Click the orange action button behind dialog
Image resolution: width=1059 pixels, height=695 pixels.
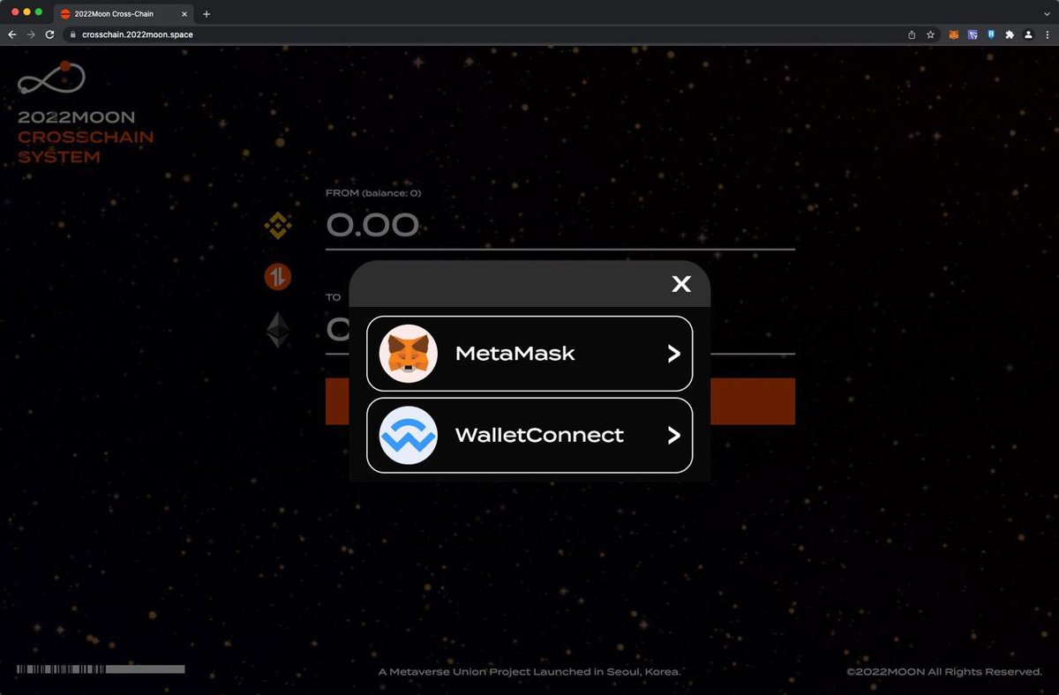tap(560, 401)
